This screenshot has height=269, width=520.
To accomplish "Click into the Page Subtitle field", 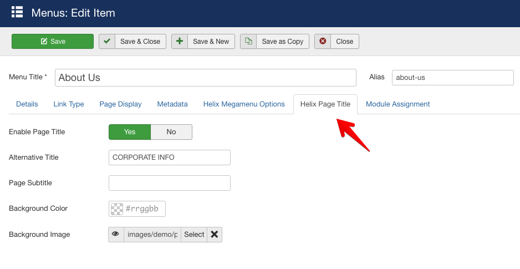I will click(170, 183).
